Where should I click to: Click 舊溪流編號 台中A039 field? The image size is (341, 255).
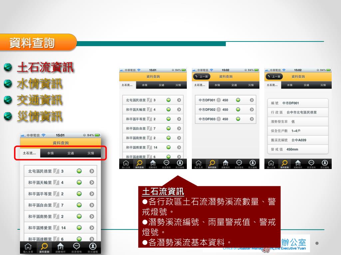click(298, 140)
